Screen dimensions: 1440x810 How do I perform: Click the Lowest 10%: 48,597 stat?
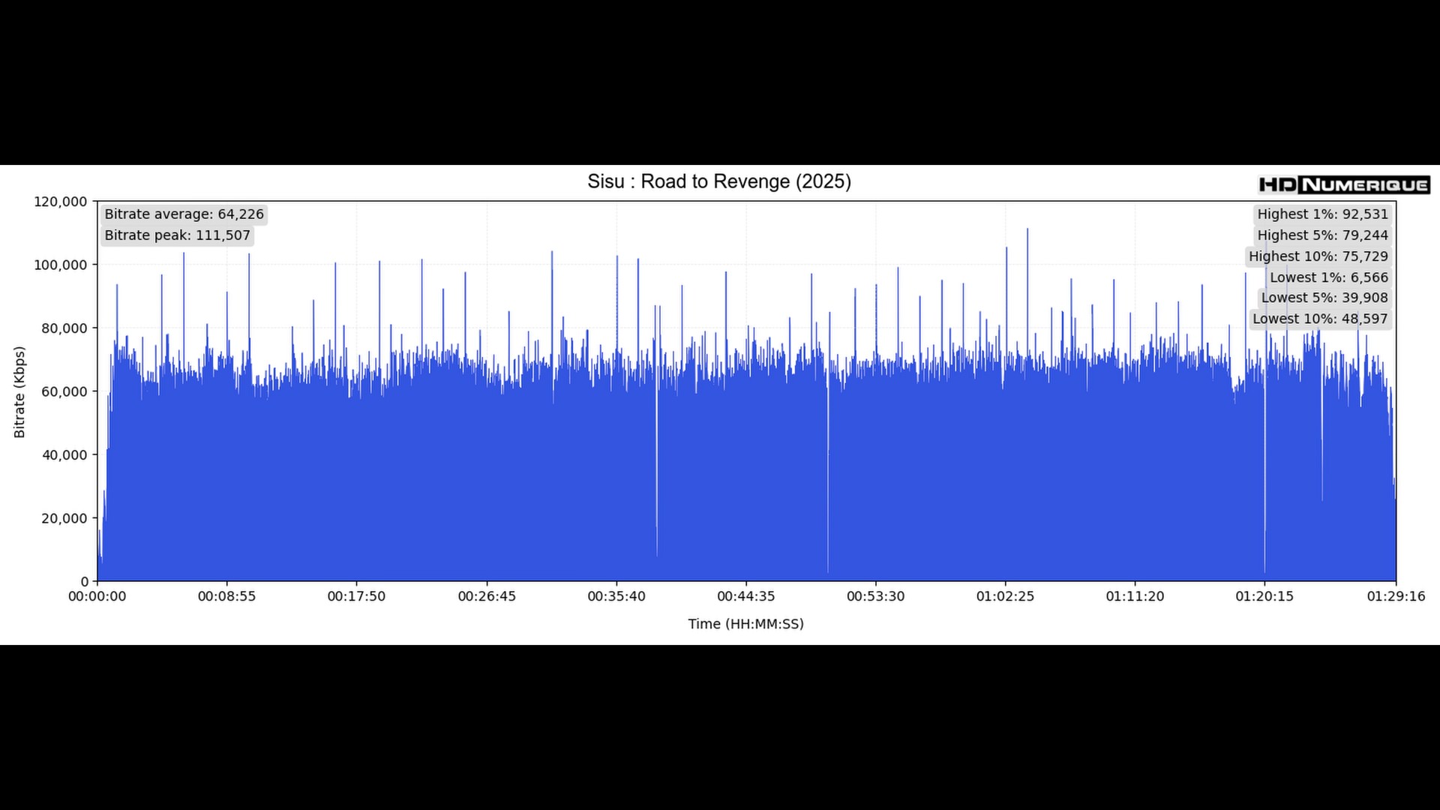tap(1319, 319)
